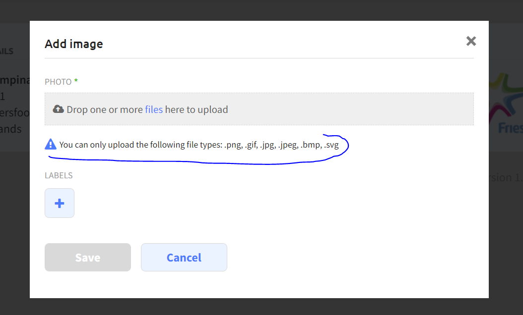The width and height of the screenshot is (523, 315).
Task: Click the Add image dialog title
Action: point(74,44)
